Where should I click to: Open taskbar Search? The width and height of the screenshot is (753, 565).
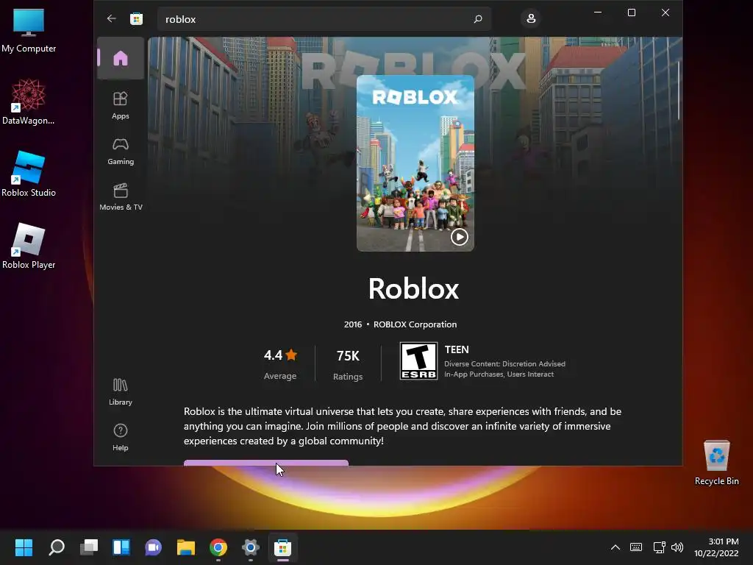coord(56,547)
